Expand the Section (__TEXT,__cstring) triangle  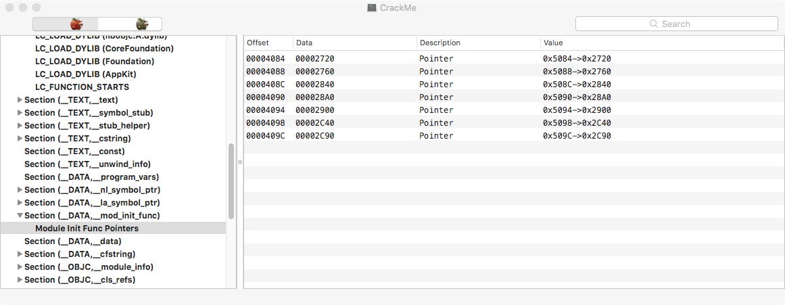point(20,139)
